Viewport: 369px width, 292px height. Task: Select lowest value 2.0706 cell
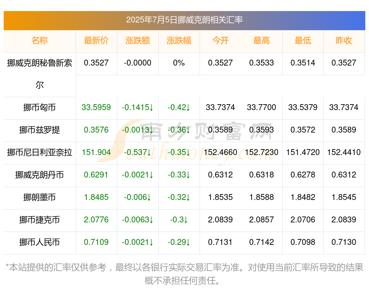coord(303,220)
